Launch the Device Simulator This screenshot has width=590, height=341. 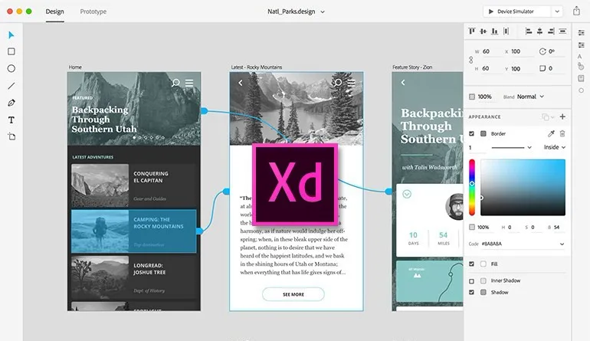(517, 11)
